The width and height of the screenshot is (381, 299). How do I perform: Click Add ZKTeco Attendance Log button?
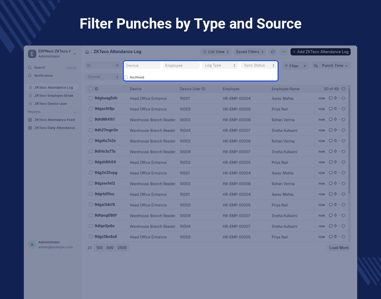(320, 52)
